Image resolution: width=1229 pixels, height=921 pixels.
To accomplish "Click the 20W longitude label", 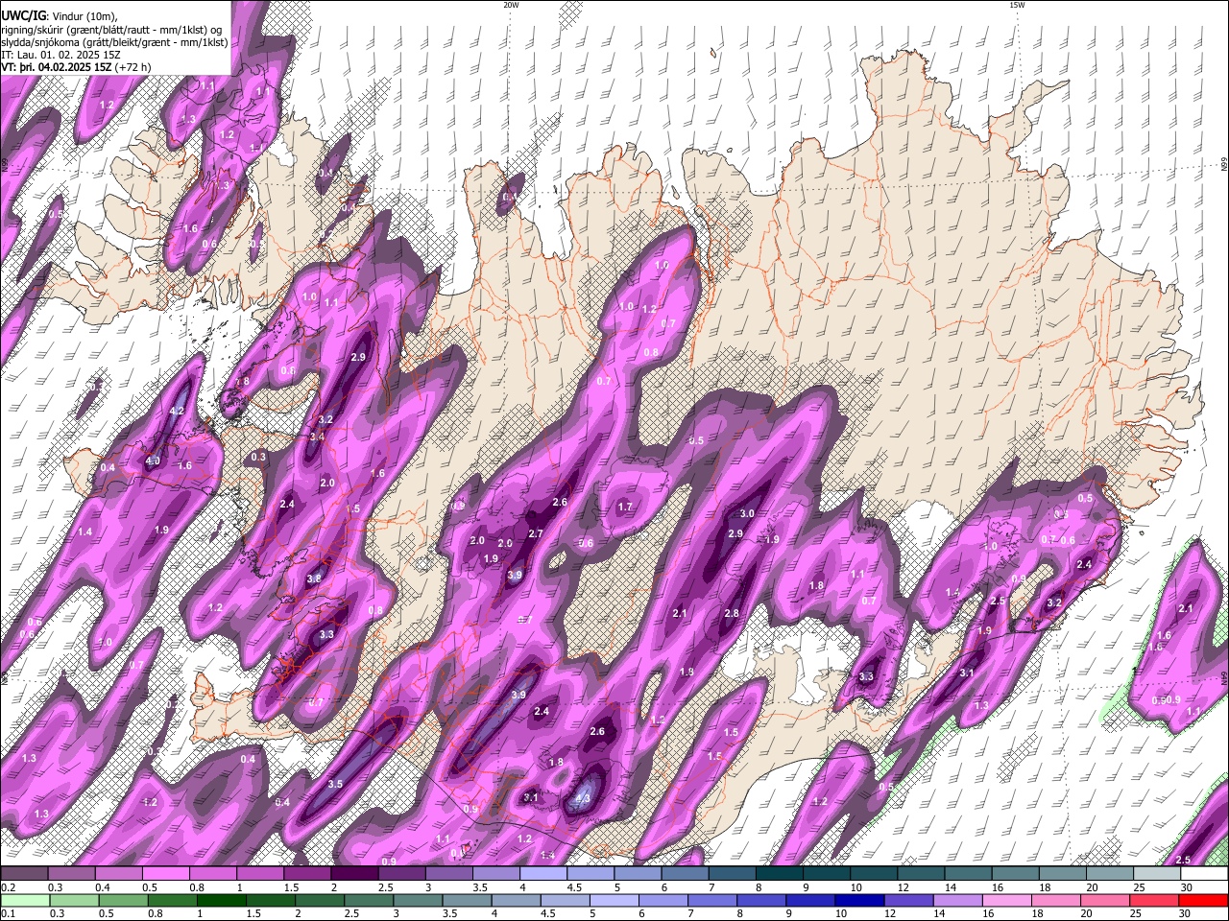I will point(511,5).
